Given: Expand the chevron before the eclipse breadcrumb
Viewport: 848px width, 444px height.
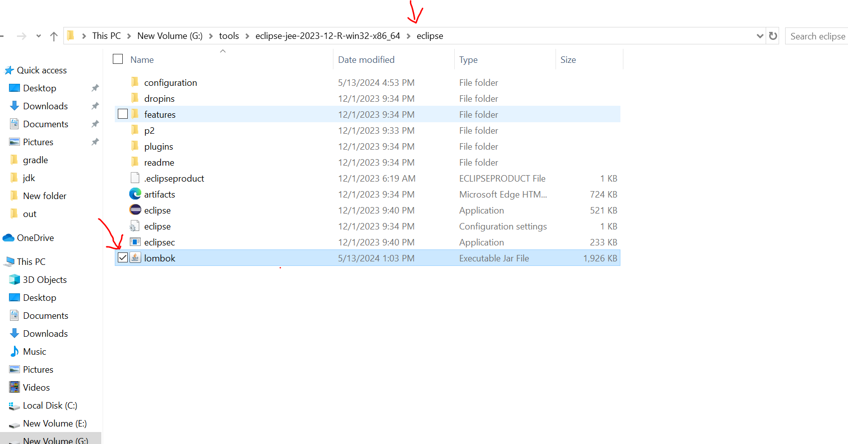Looking at the screenshot, I should (x=408, y=36).
